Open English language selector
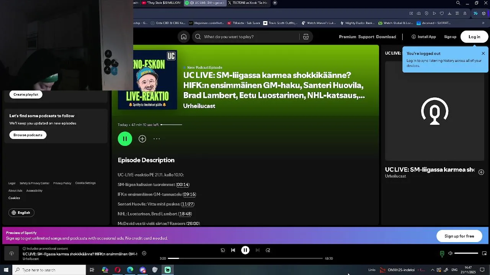 tap(21, 213)
